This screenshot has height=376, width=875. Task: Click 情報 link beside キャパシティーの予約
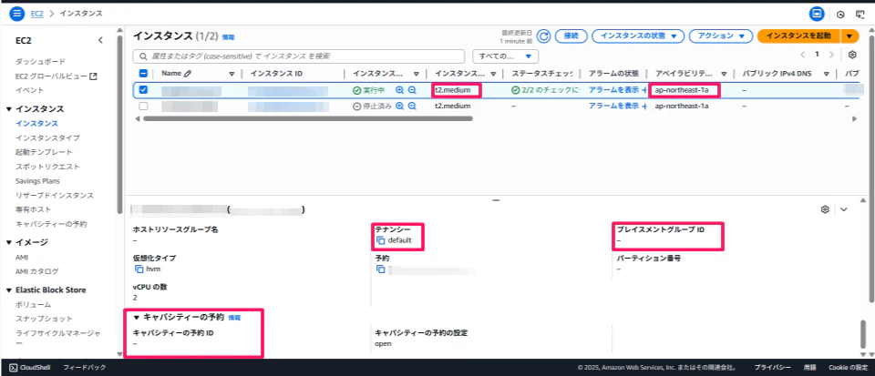234,318
